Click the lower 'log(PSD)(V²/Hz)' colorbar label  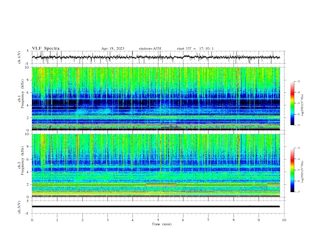302,172
